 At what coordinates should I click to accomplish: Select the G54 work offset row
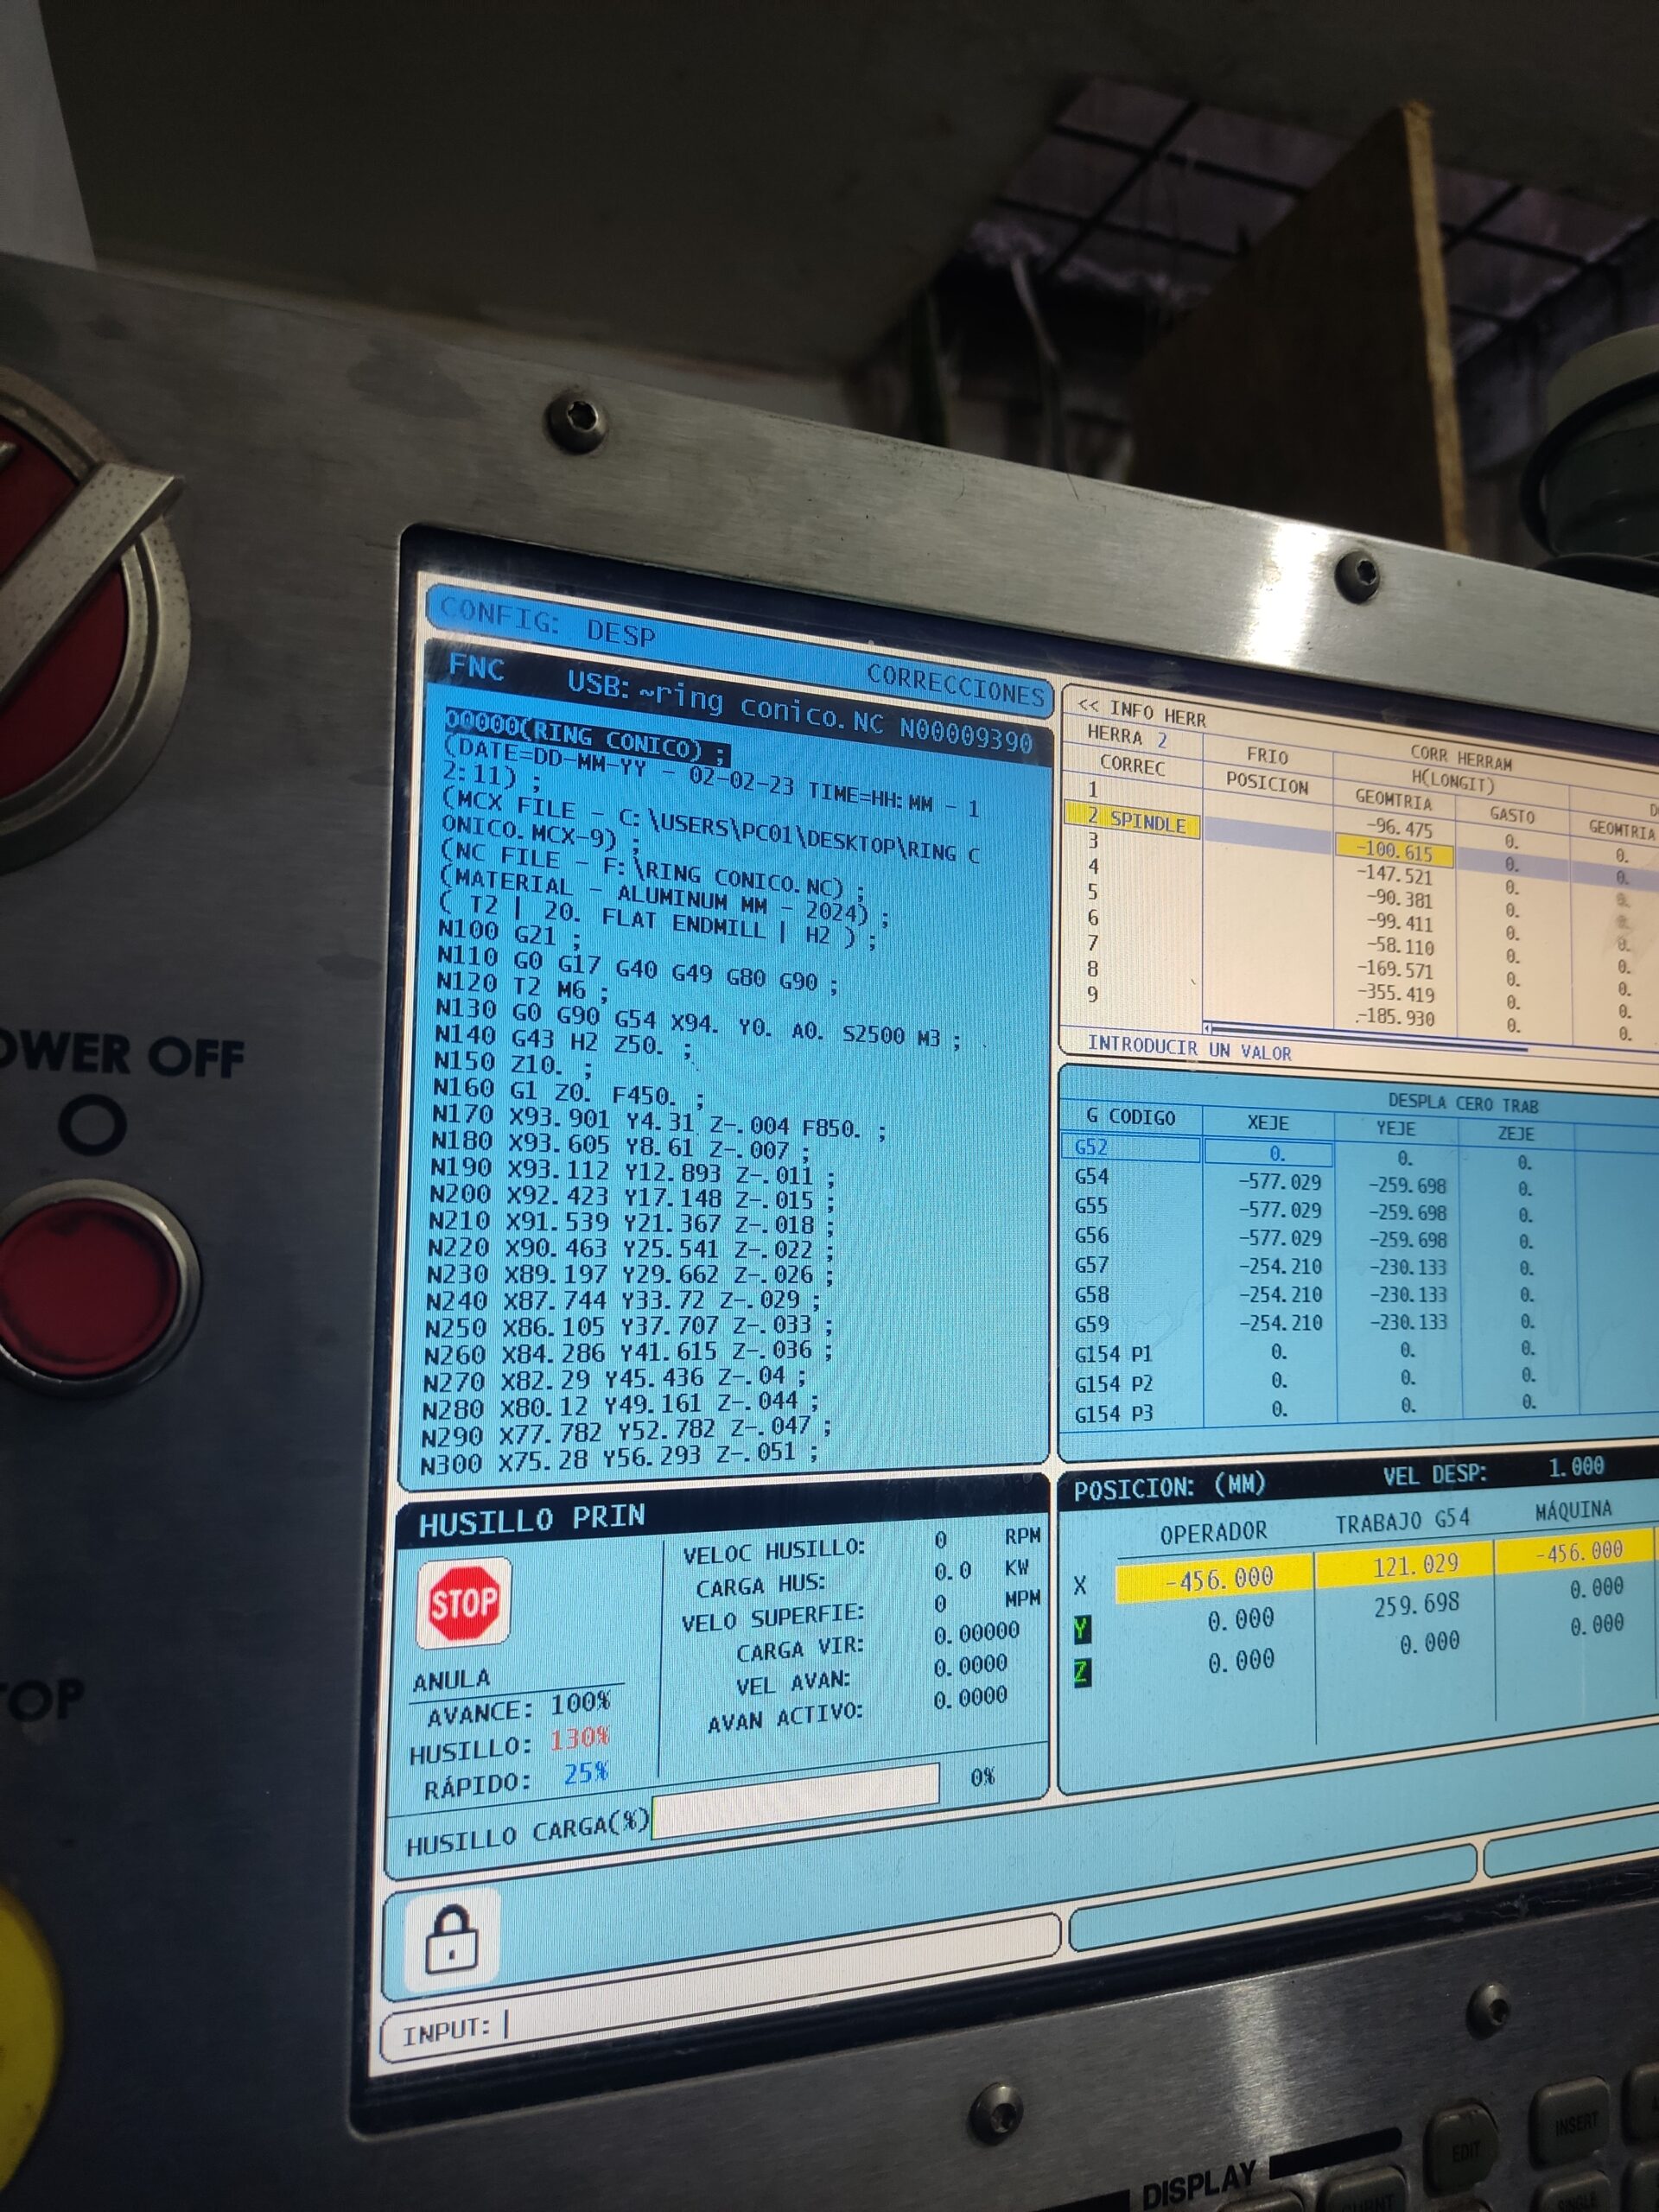(1092, 1177)
